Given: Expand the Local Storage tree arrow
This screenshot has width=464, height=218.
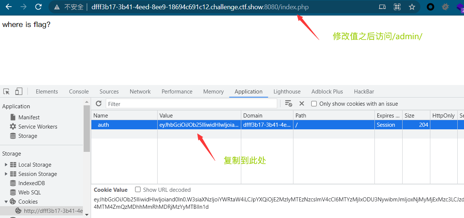Looking at the screenshot, I should pyautogui.click(x=6, y=164).
